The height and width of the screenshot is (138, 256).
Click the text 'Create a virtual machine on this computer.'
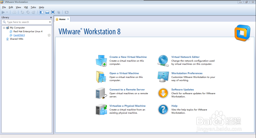tap(126, 62)
